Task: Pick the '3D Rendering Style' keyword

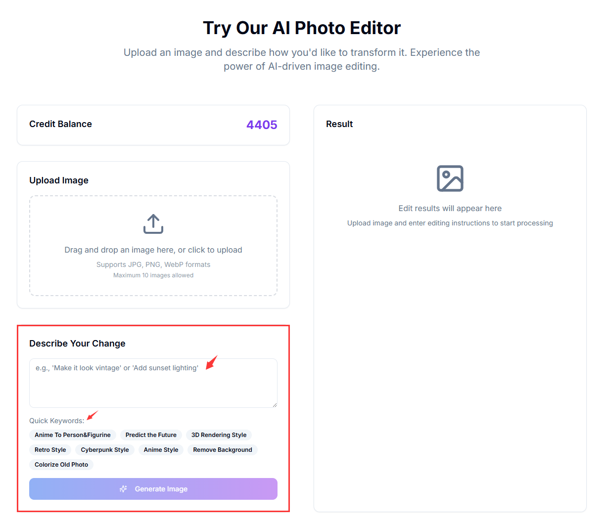Action: 219,435
